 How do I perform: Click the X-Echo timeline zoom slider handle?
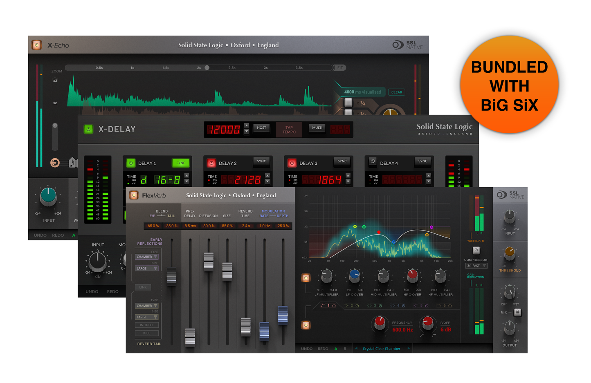(x=207, y=67)
